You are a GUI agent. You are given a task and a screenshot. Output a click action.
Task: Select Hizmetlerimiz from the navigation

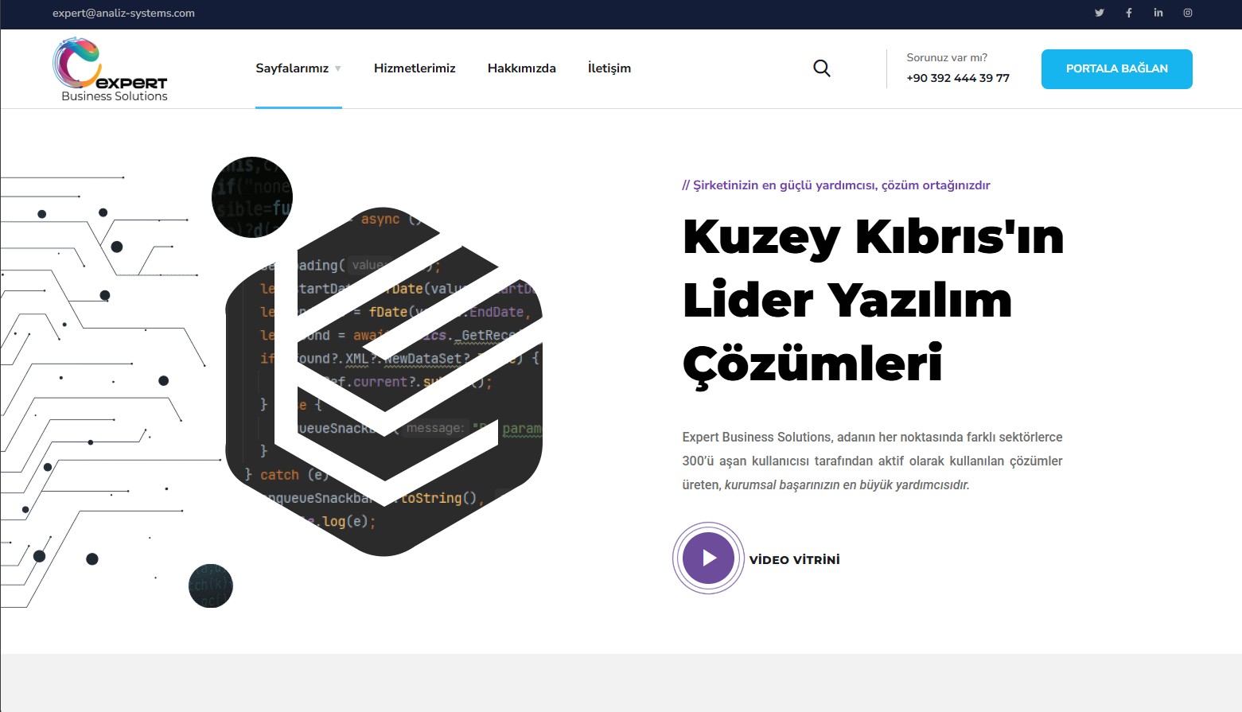point(415,68)
